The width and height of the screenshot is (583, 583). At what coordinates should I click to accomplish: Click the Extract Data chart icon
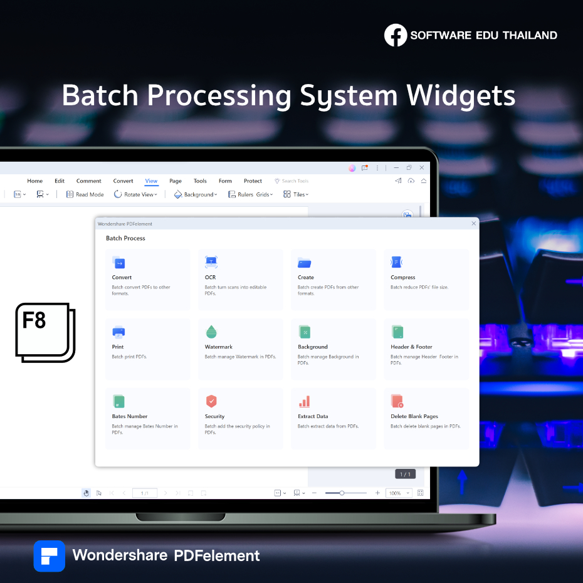click(x=304, y=402)
